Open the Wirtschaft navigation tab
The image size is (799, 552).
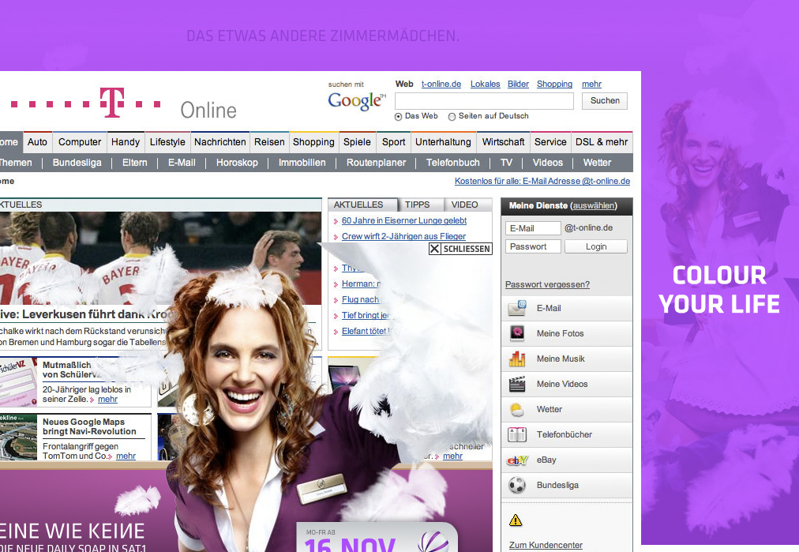pos(504,142)
